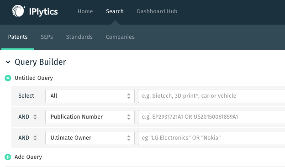Change AND operator on Ultimate Owner row
This screenshot has width=285, height=167.
coord(27,138)
